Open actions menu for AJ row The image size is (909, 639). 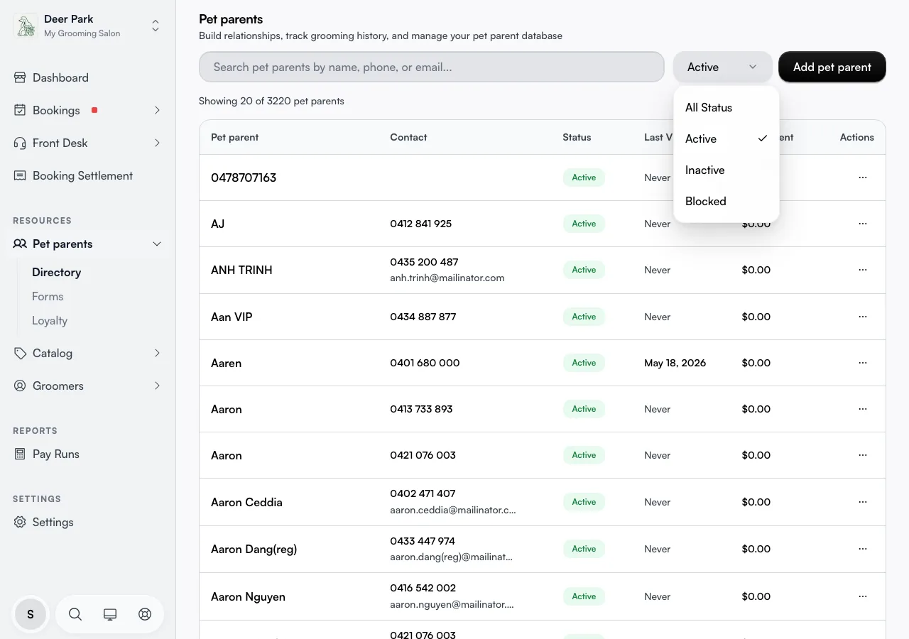(x=863, y=224)
